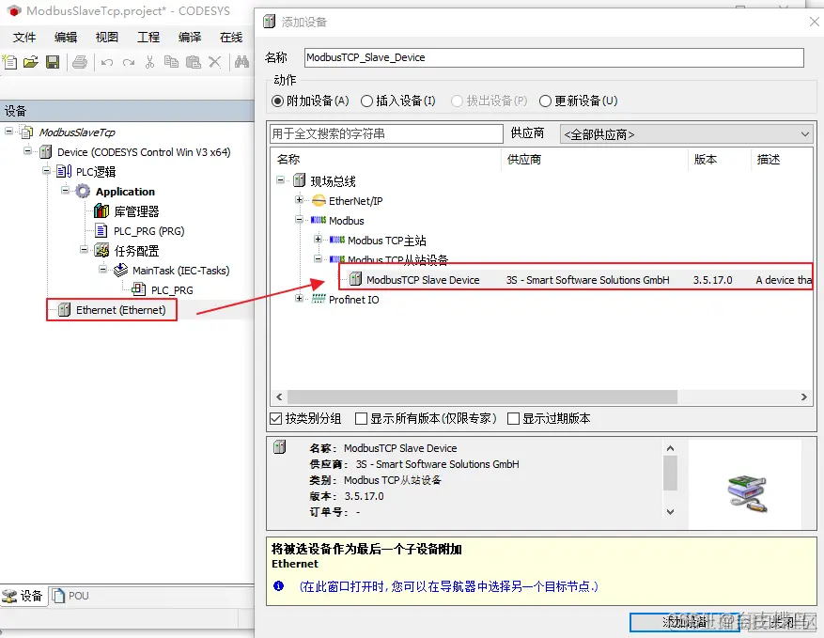
Task: Collapse the Device (CODESYS Control Win V3 x64) node
Action: pos(27,151)
